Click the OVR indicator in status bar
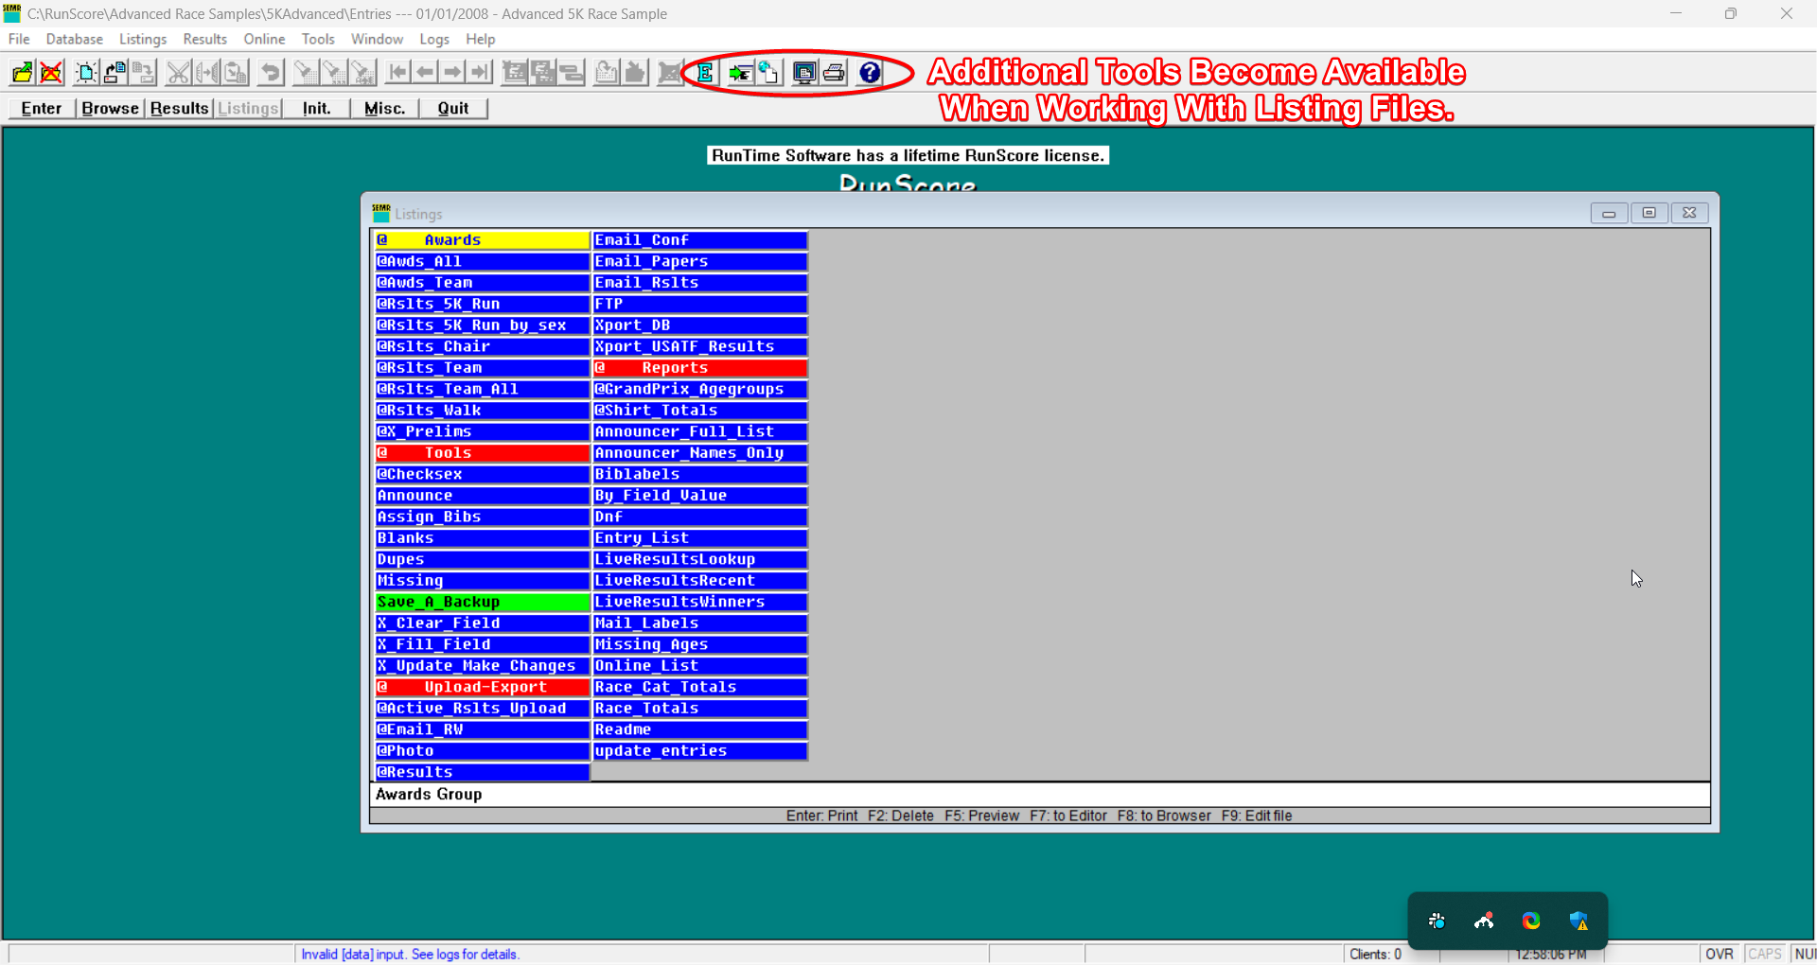Image resolution: width=1817 pixels, height=965 pixels. (1720, 954)
